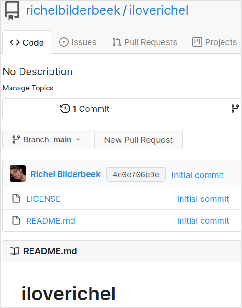242x308 pixels.
Task: Click the commit history clock icon
Action: click(65, 109)
